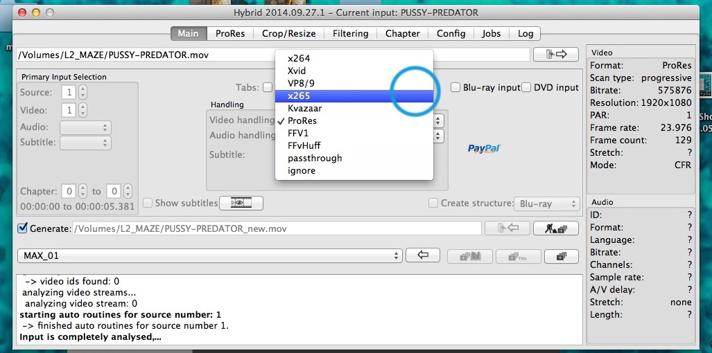Click the Video handling dropdown arrows
Viewport: 712px width, 353px height.
point(437,120)
